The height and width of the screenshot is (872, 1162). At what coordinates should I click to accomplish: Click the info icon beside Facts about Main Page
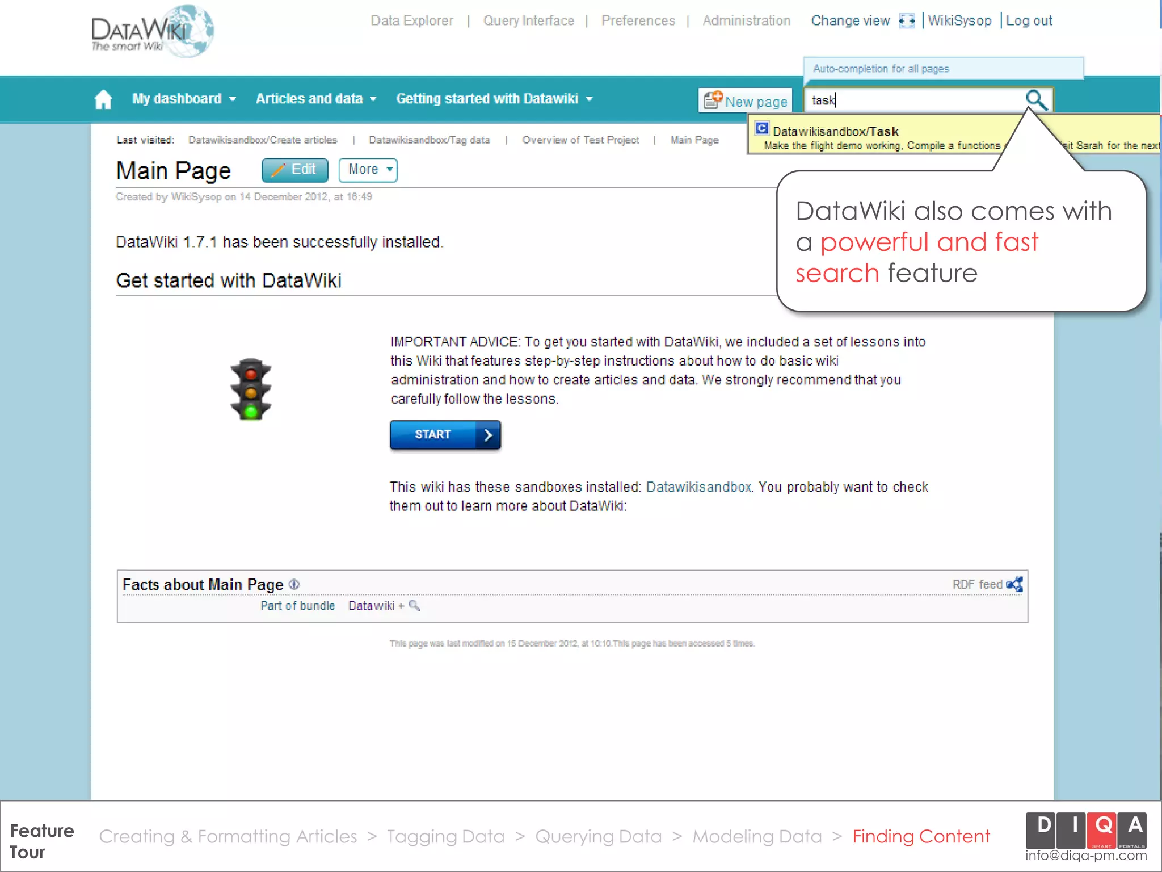click(294, 584)
